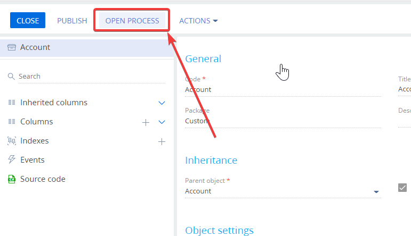Click the Account object icon in sidebar
This screenshot has width=411, height=236.
[12, 47]
